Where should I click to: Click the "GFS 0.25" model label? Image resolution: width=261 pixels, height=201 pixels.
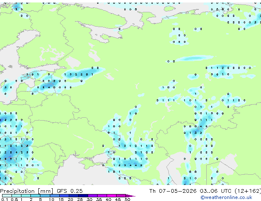tap(70, 191)
